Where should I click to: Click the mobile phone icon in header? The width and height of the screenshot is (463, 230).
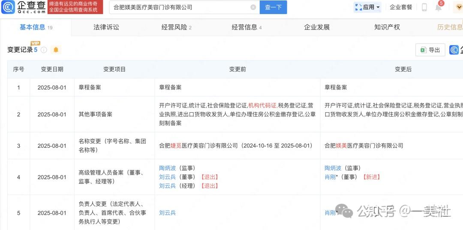point(424,7)
